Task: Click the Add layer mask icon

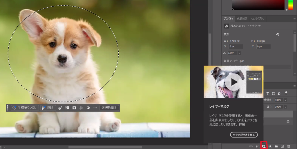Action: tap(264, 146)
